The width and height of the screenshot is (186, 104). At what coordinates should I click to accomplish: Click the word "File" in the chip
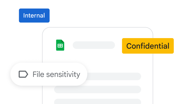(x=38, y=74)
